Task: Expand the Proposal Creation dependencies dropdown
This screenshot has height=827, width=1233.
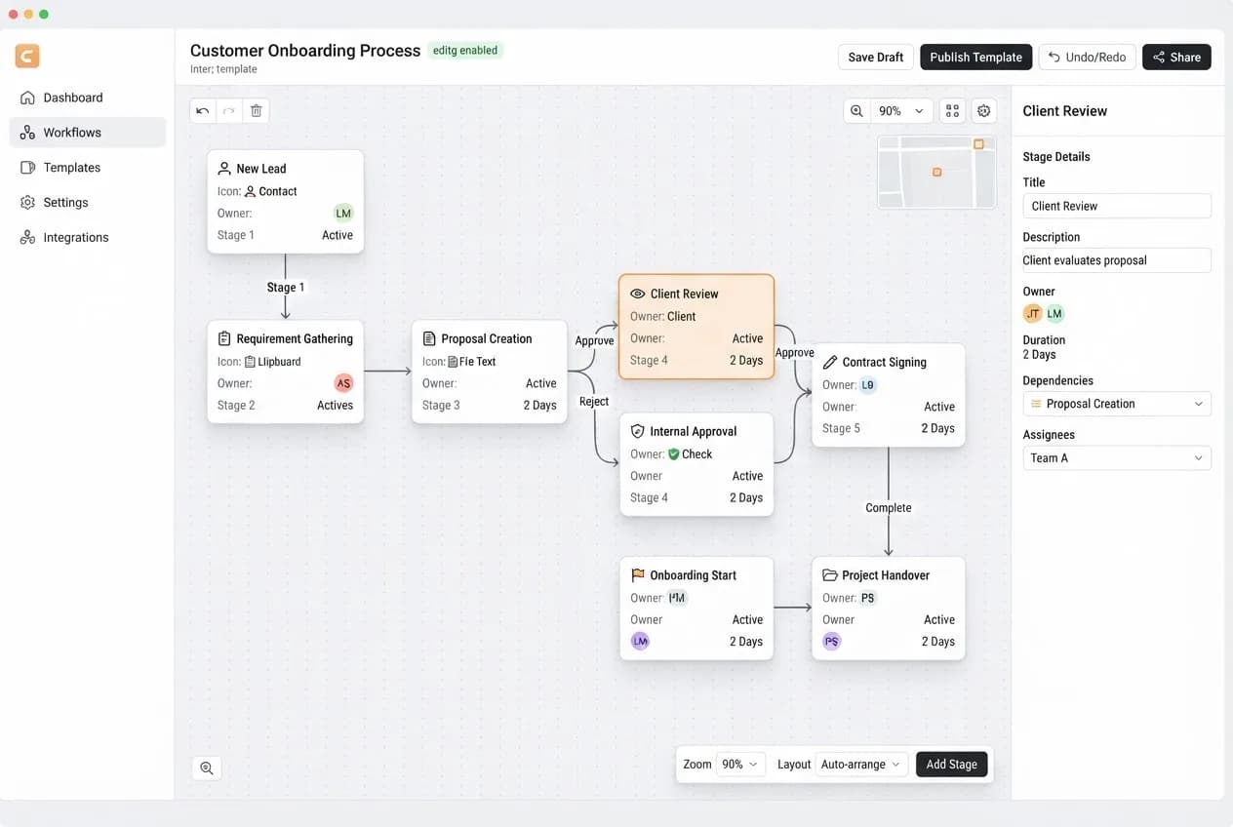Action: (1117, 404)
